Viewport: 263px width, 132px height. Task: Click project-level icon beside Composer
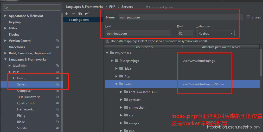click(x=57, y=91)
